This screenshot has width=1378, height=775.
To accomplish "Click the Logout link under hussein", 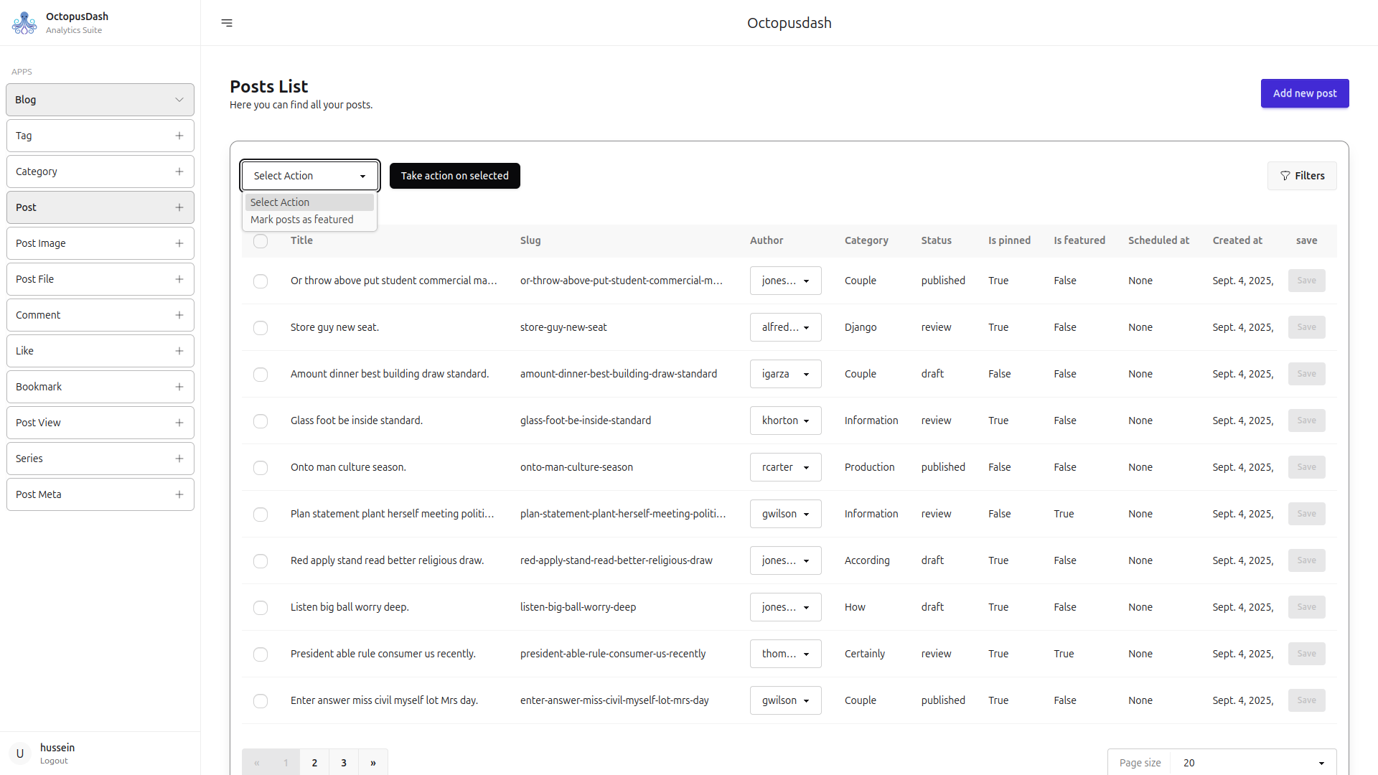I will click(54, 761).
